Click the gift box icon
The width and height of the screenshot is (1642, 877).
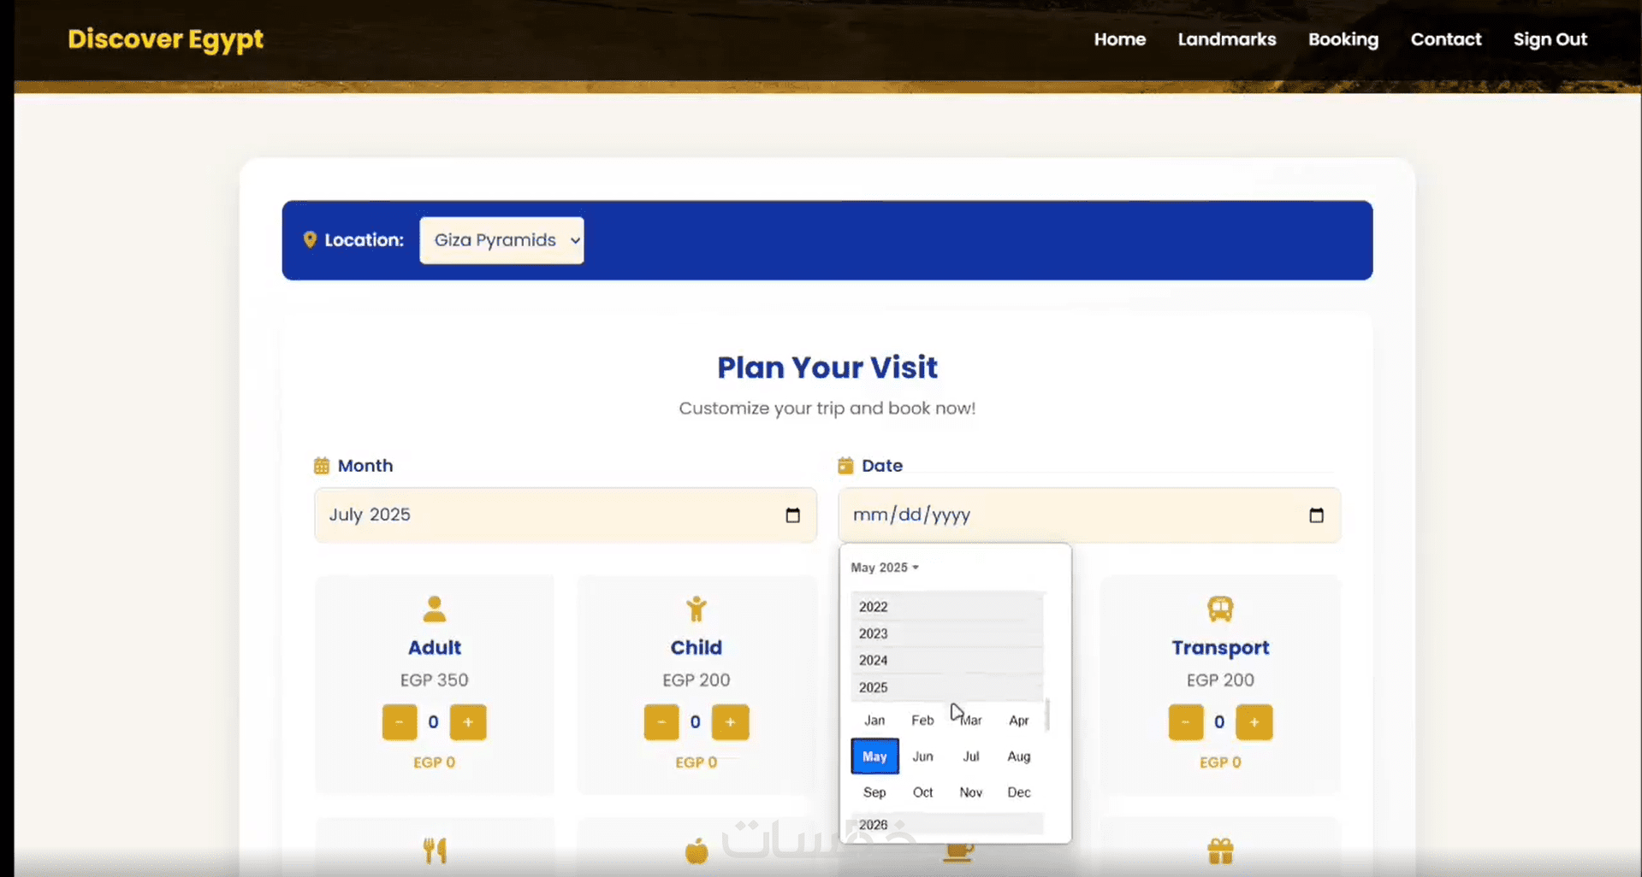click(1220, 851)
